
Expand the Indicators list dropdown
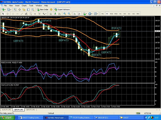point(86,14)
